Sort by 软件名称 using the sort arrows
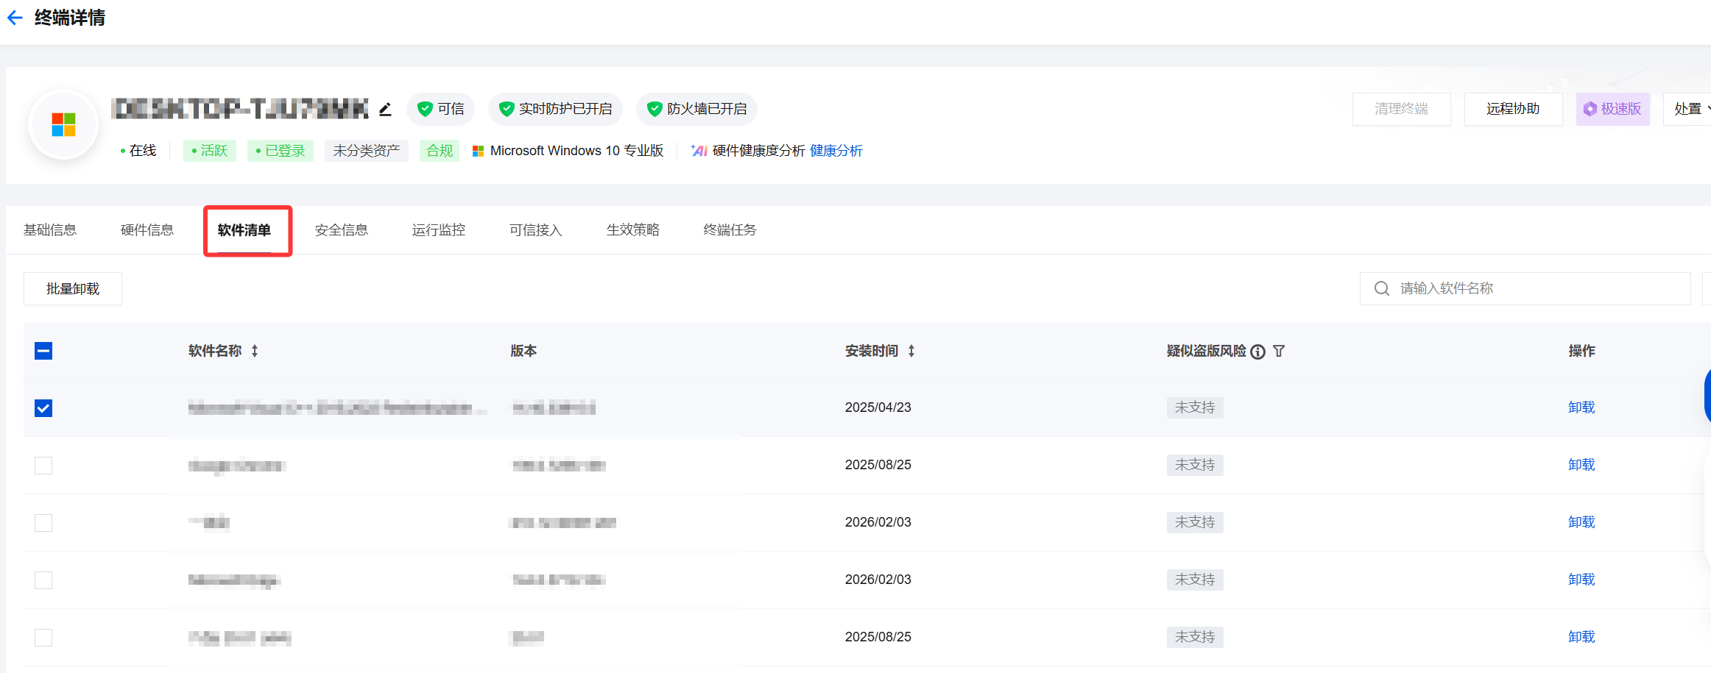The width and height of the screenshot is (1711, 673). point(255,352)
